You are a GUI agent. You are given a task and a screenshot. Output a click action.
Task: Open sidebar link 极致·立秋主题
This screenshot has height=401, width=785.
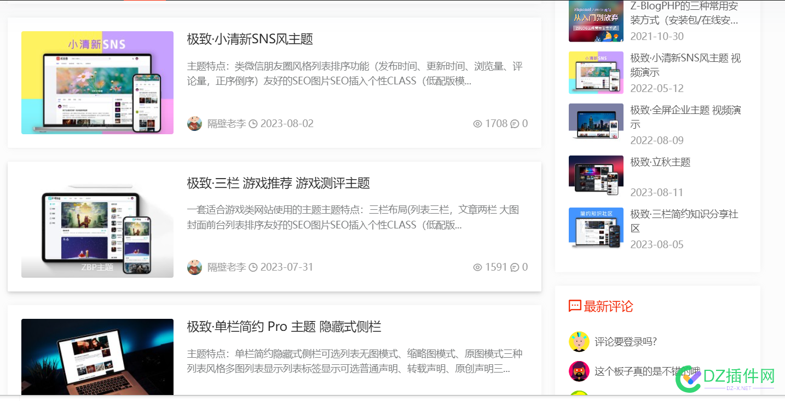[660, 162]
